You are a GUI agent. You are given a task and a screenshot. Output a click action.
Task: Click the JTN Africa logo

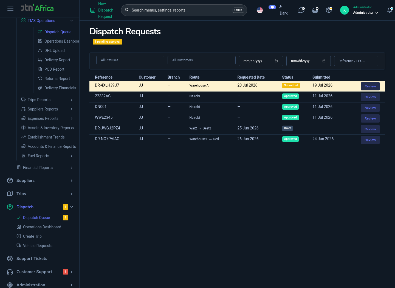click(x=37, y=8)
